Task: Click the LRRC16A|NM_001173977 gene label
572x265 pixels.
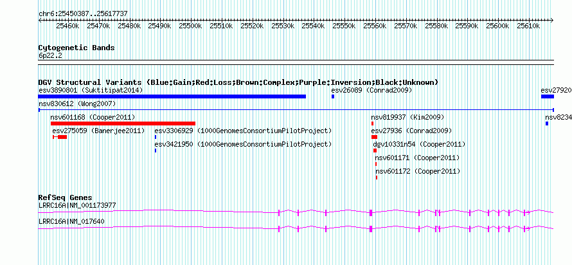Action: click(x=77, y=205)
